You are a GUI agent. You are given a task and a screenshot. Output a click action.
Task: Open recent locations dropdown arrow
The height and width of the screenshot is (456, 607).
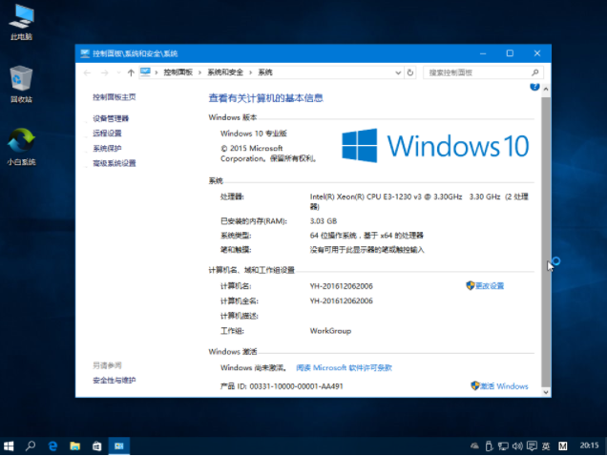tap(118, 73)
